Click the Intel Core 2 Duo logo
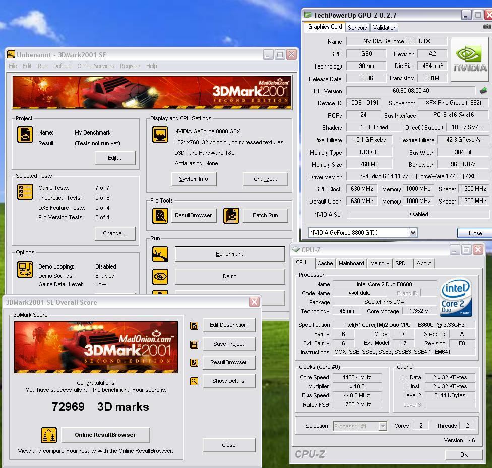The width and height of the screenshot is (492, 468). click(x=456, y=297)
